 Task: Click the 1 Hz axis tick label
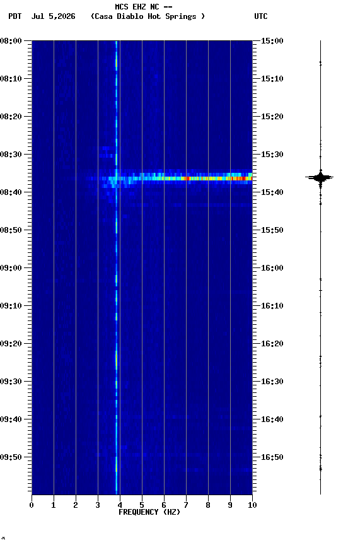point(54,505)
